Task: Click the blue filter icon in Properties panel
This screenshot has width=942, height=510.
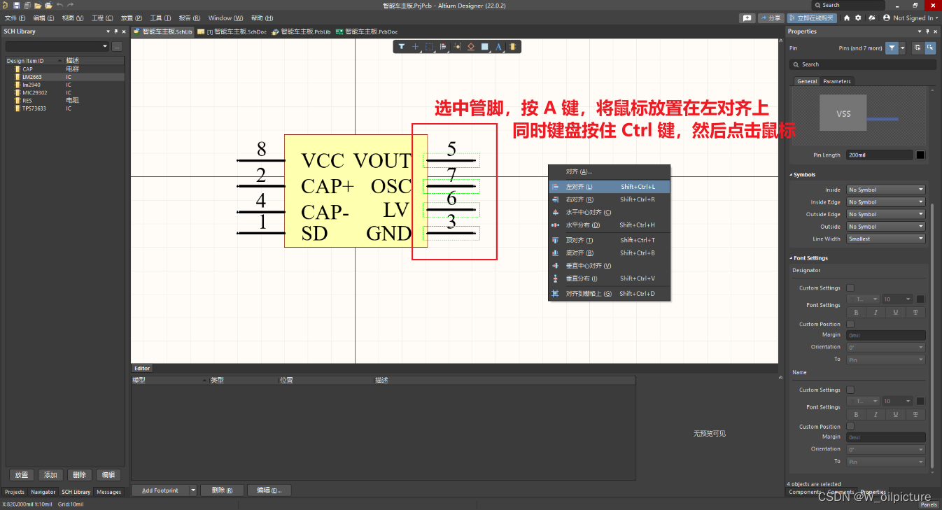Action: [892, 48]
